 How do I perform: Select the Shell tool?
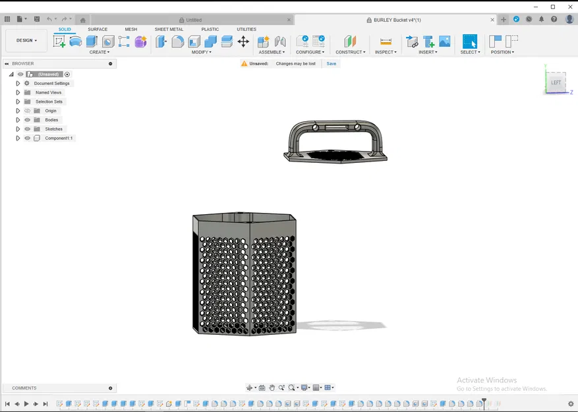tap(194, 41)
